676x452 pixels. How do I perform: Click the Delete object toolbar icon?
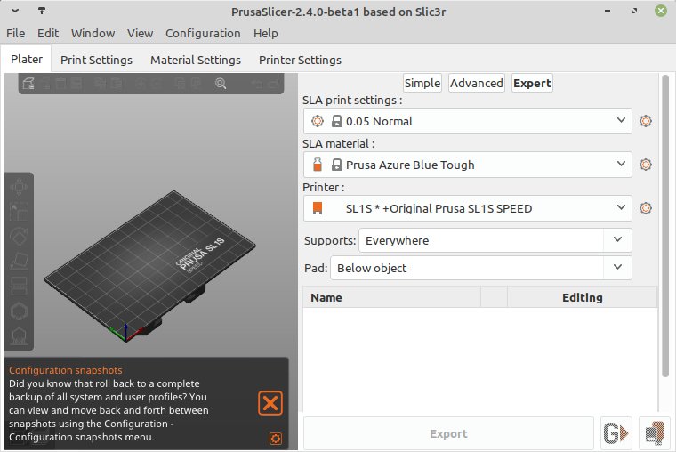pyautogui.click(x=45, y=84)
